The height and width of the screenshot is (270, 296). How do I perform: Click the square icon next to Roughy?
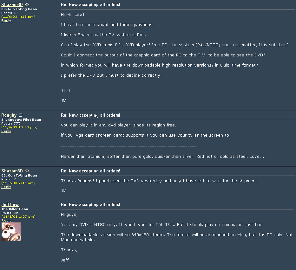(21, 115)
